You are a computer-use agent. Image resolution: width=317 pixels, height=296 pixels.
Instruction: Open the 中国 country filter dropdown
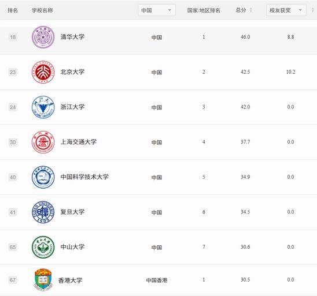157,10
